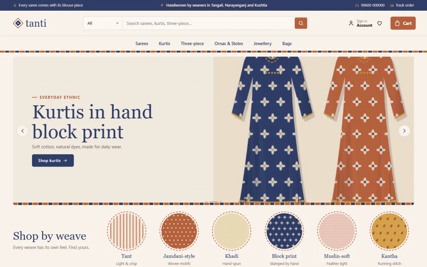427x267 pixels.
Task: Click the 'Woven motifs' caption
Action: 179,263
